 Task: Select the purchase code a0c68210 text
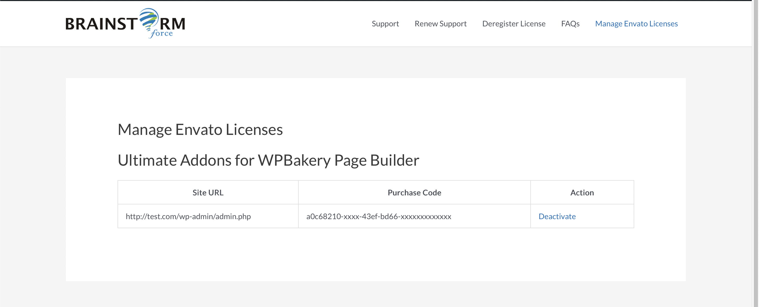(379, 216)
